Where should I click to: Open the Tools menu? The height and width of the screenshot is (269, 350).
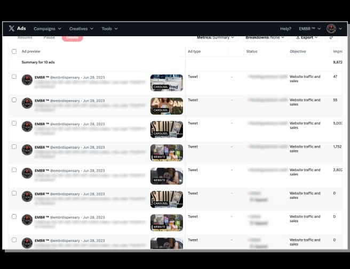point(109,29)
